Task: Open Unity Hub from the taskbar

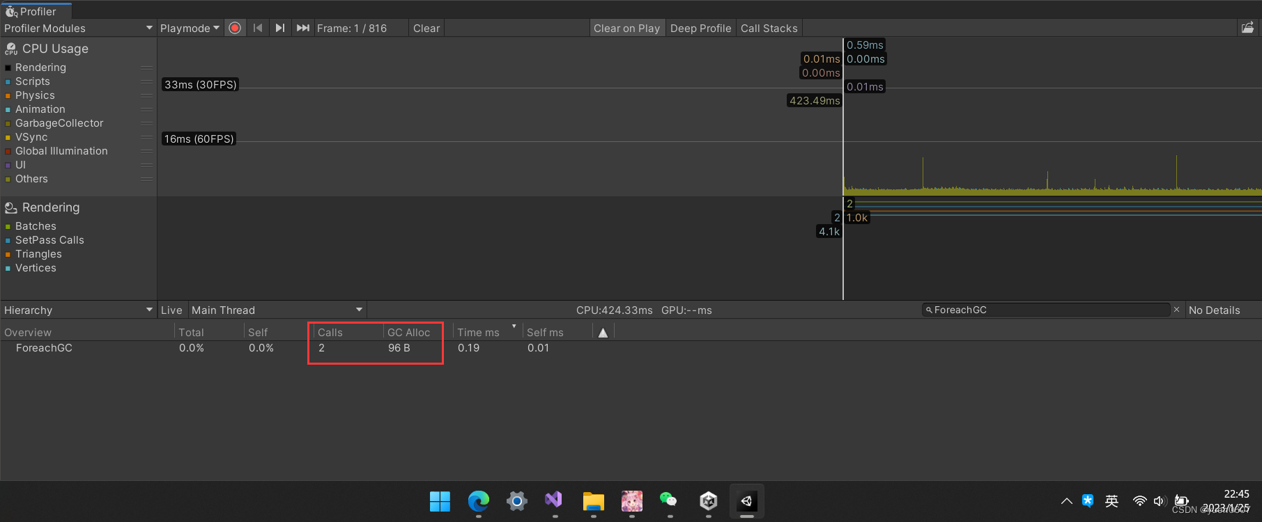Action: (x=709, y=501)
